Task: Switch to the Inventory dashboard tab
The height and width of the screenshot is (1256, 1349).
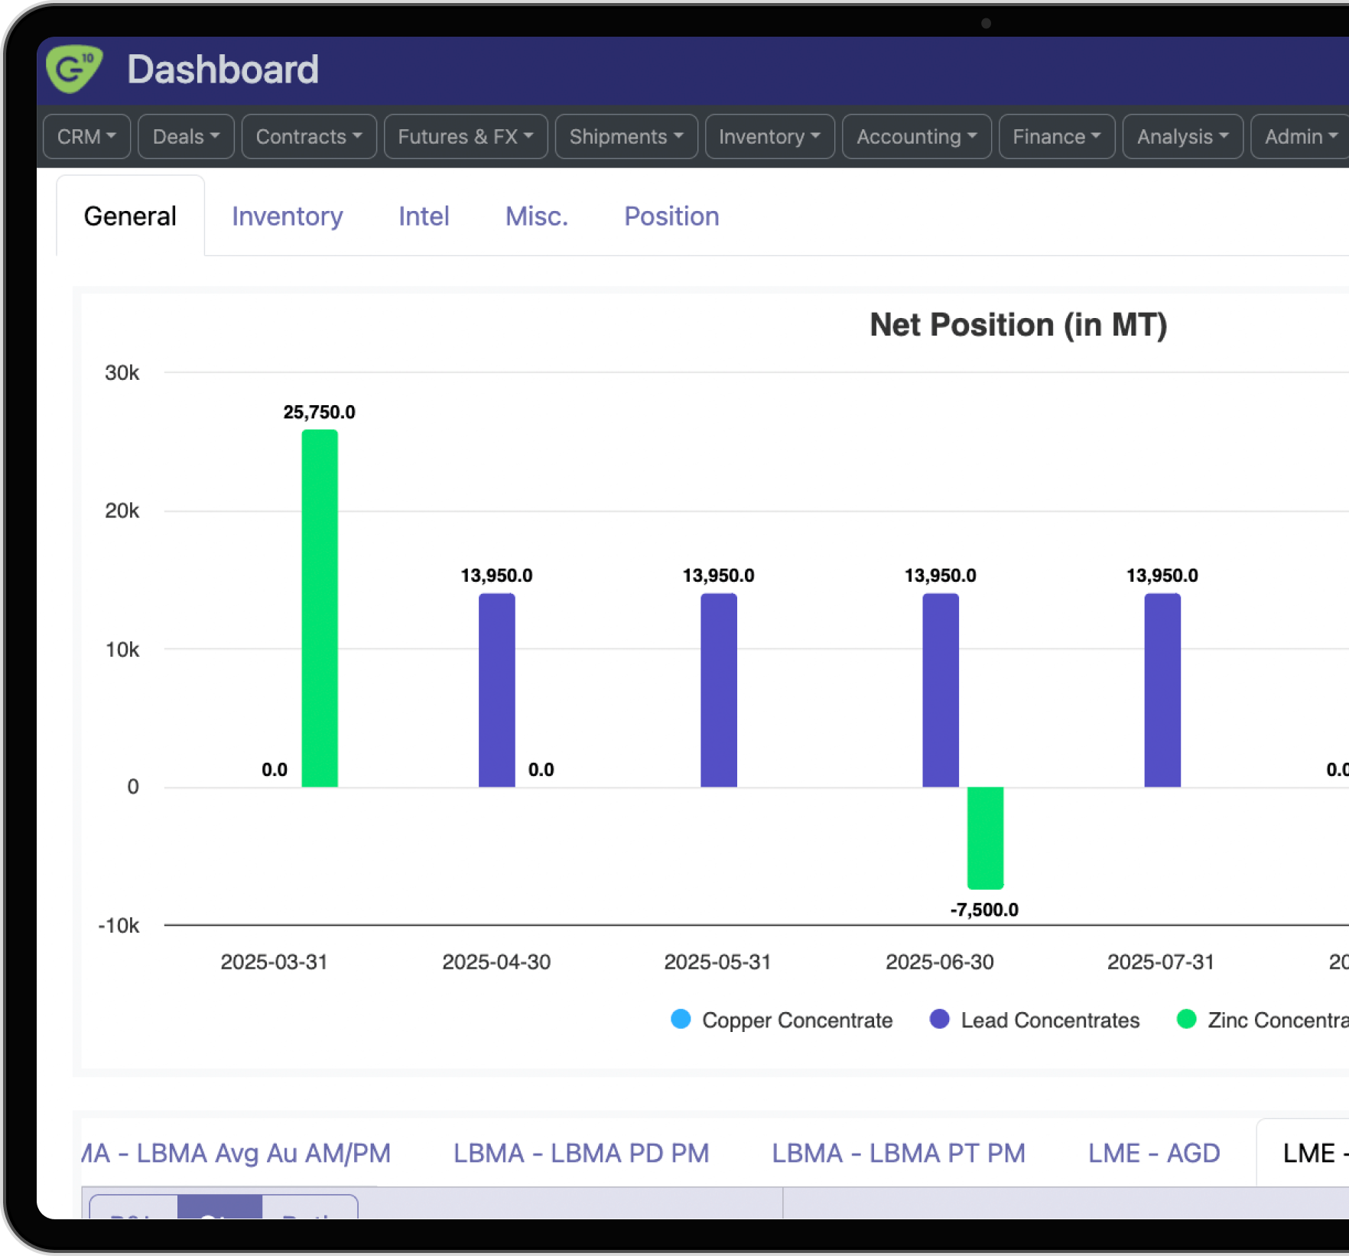Action: (287, 216)
